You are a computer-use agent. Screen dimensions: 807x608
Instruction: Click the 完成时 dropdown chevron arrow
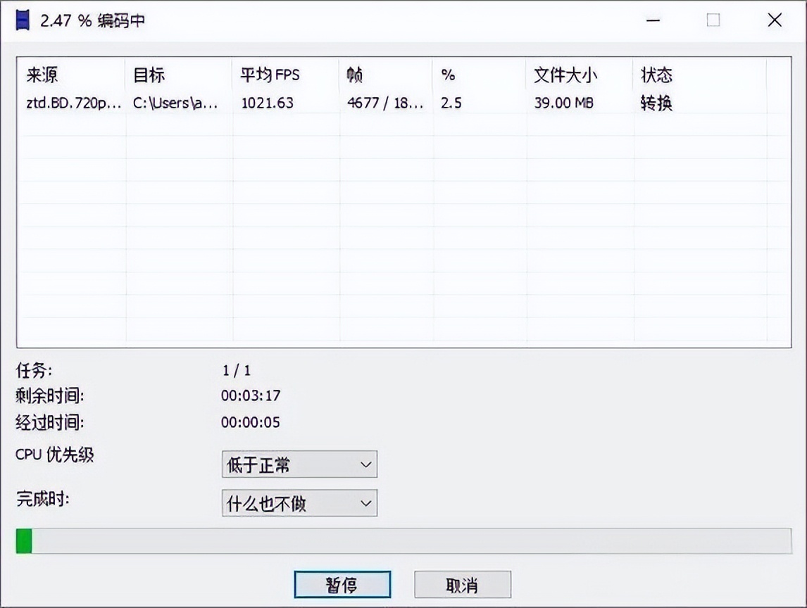point(365,503)
